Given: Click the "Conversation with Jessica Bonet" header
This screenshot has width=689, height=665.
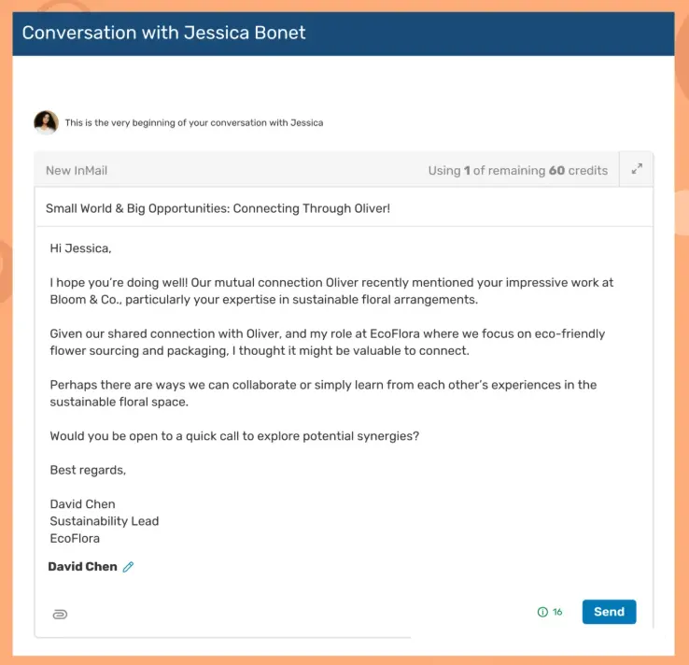Looking at the screenshot, I should (163, 33).
